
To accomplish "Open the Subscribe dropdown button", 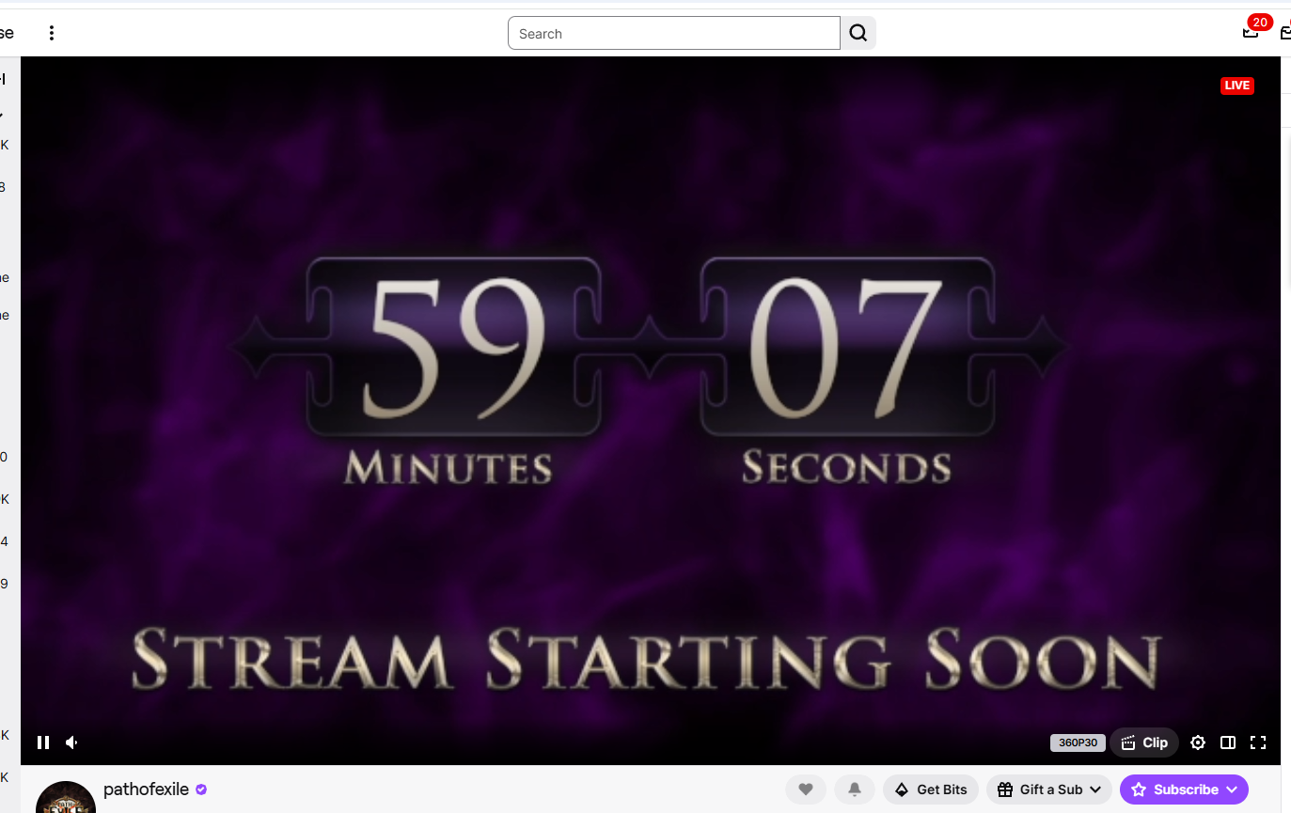I will click(1184, 790).
